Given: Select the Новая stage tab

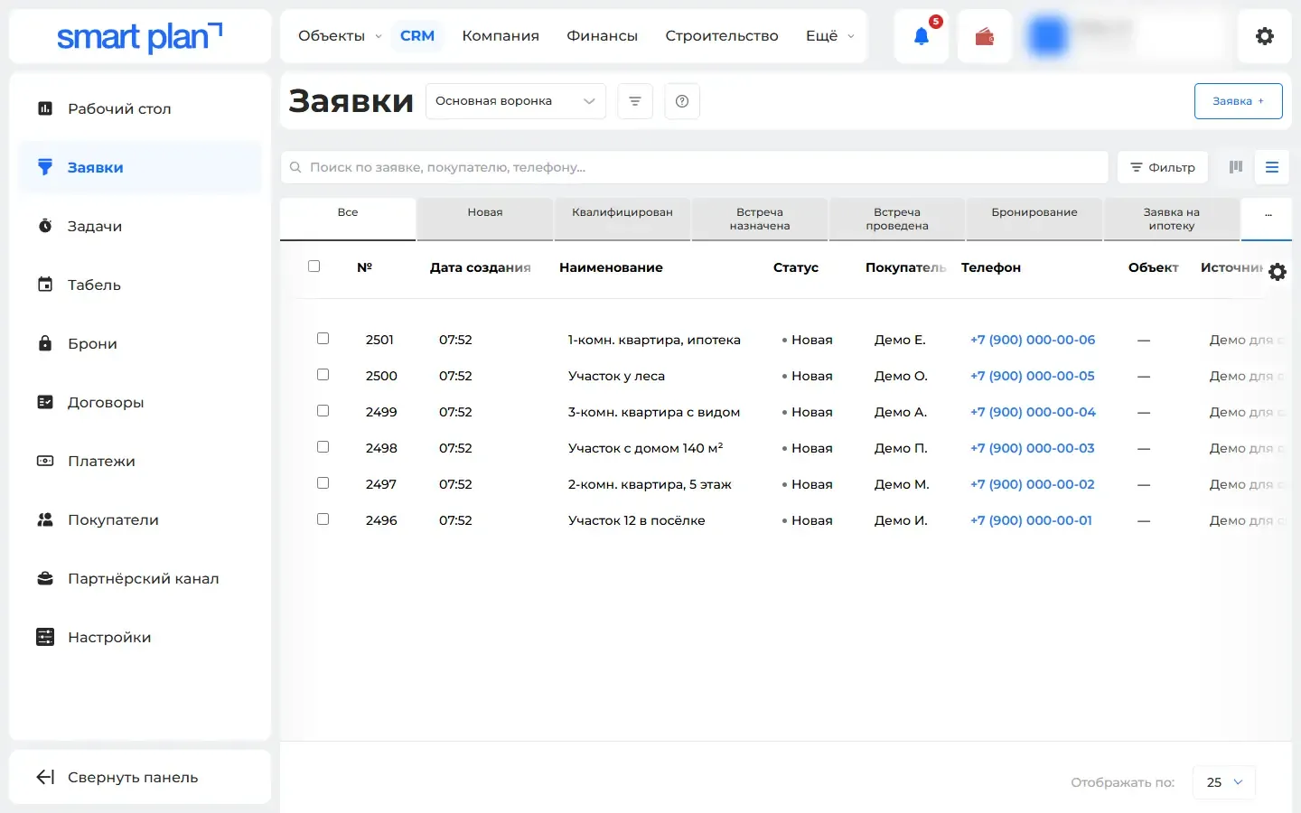Looking at the screenshot, I should point(485,219).
